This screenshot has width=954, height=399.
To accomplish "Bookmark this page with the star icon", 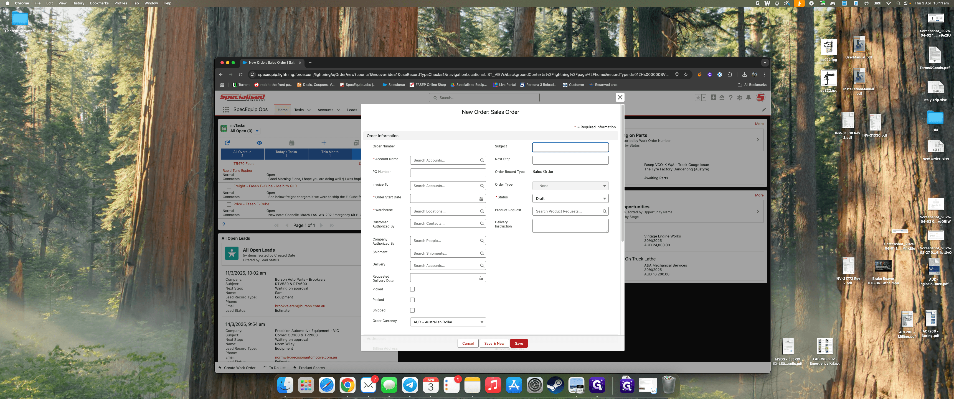I will click(x=686, y=74).
